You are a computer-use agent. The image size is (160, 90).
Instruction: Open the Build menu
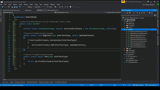20,4
